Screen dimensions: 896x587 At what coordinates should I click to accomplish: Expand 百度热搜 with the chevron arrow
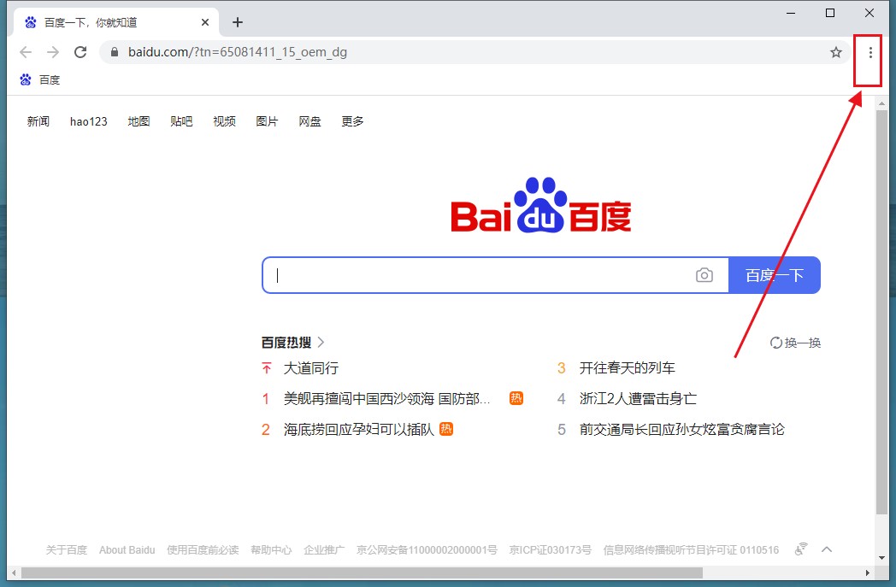tap(321, 342)
